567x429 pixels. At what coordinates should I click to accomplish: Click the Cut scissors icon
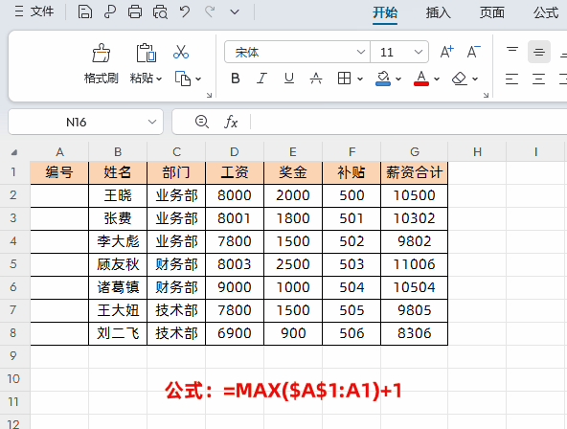coord(181,52)
